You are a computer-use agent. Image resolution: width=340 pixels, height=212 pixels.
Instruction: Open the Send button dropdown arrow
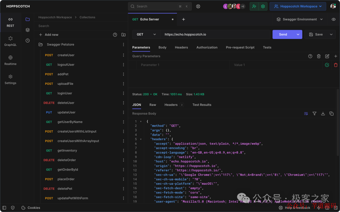coord(298,35)
